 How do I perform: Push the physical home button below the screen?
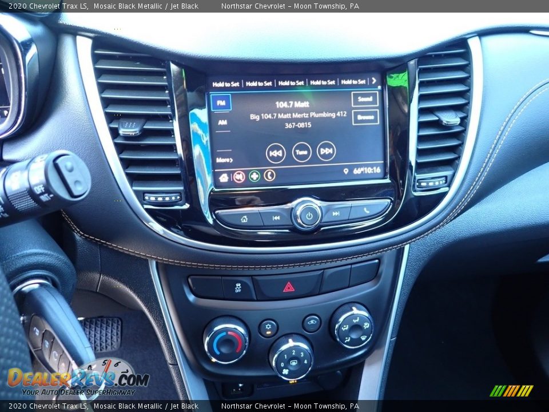[x=244, y=219]
